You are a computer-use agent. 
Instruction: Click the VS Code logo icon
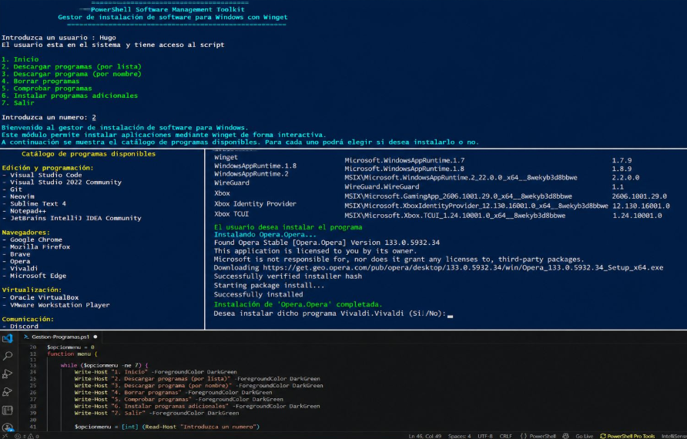pos(8,338)
